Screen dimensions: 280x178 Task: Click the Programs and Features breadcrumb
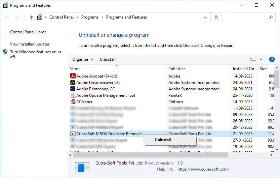126,17
